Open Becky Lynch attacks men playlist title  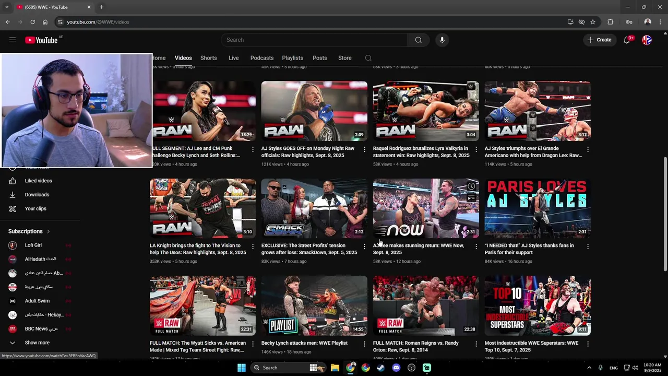pyautogui.click(x=304, y=343)
